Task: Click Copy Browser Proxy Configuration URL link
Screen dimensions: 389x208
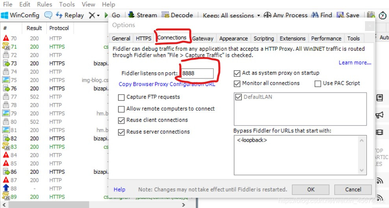Action: tap(167, 84)
